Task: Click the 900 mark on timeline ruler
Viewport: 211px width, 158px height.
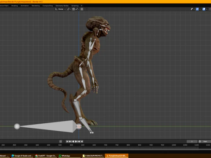Action: [151, 145]
